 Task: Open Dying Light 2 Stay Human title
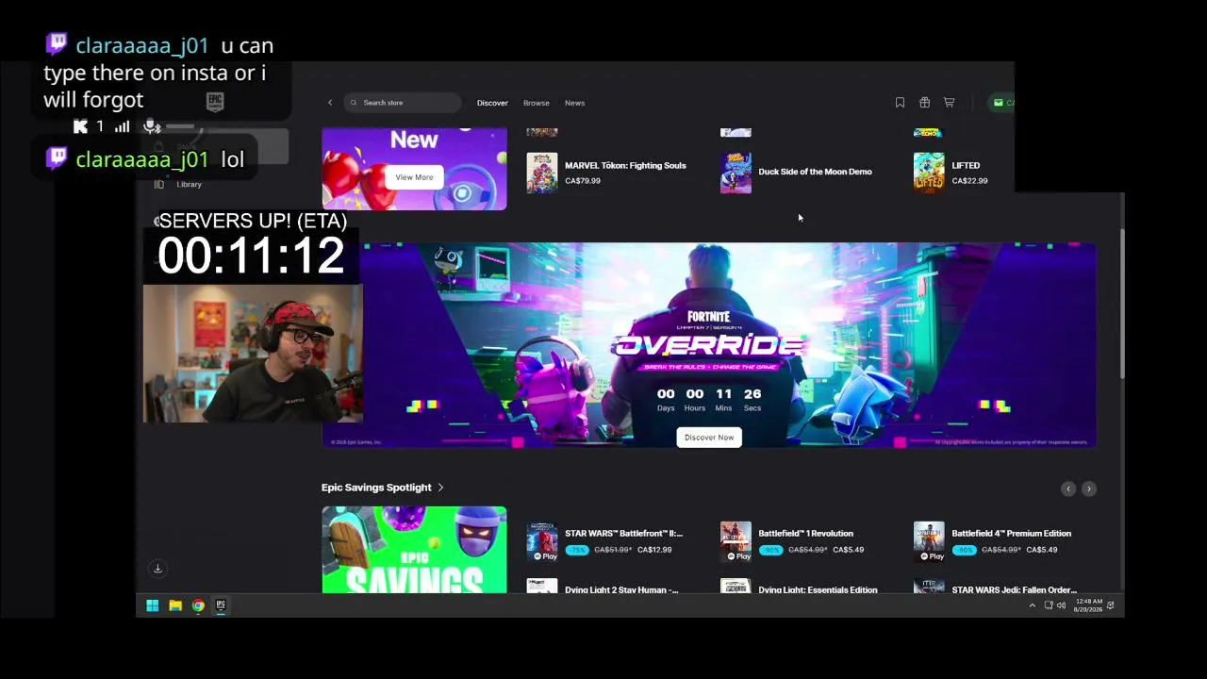621,590
